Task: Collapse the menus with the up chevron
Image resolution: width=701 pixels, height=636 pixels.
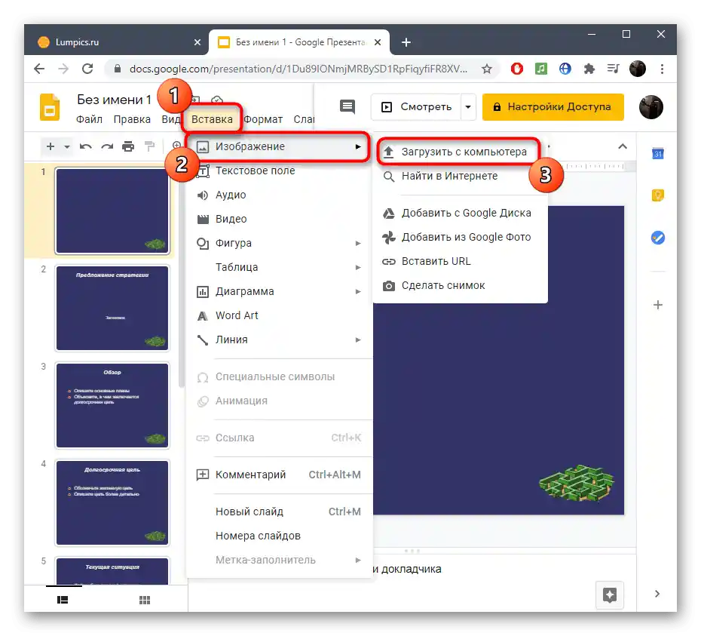Action: tap(623, 146)
